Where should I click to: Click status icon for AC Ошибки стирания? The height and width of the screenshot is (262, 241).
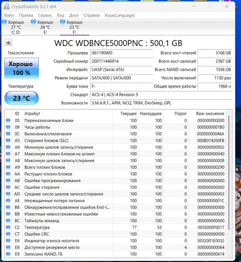point(8,187)
